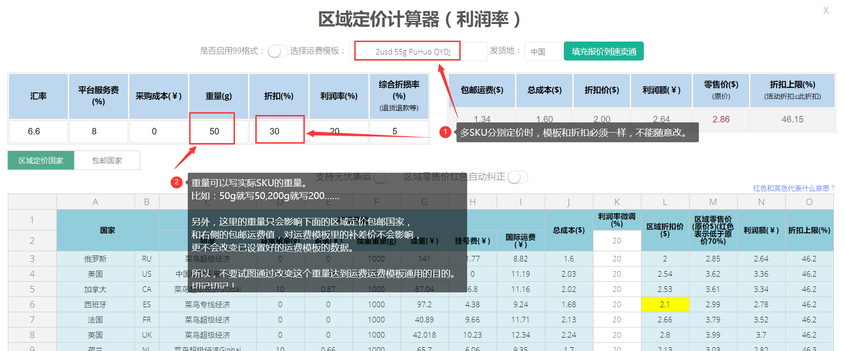Viewport: 845px width, 351px height.
Task: Click the 填充报价到速卖通 button
Action: [x=604, y=51]
